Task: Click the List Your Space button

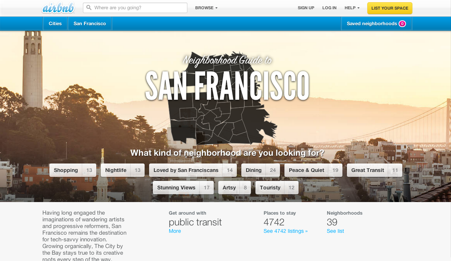Action: [390, 8]
